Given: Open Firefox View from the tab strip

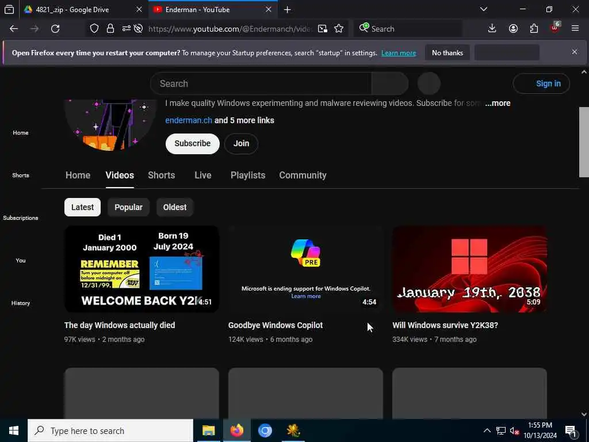Looking at the screenshot, I should (x=9, y=10).
